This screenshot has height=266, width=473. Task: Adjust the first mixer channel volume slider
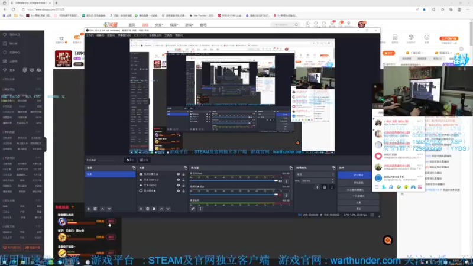pos(234,181)
